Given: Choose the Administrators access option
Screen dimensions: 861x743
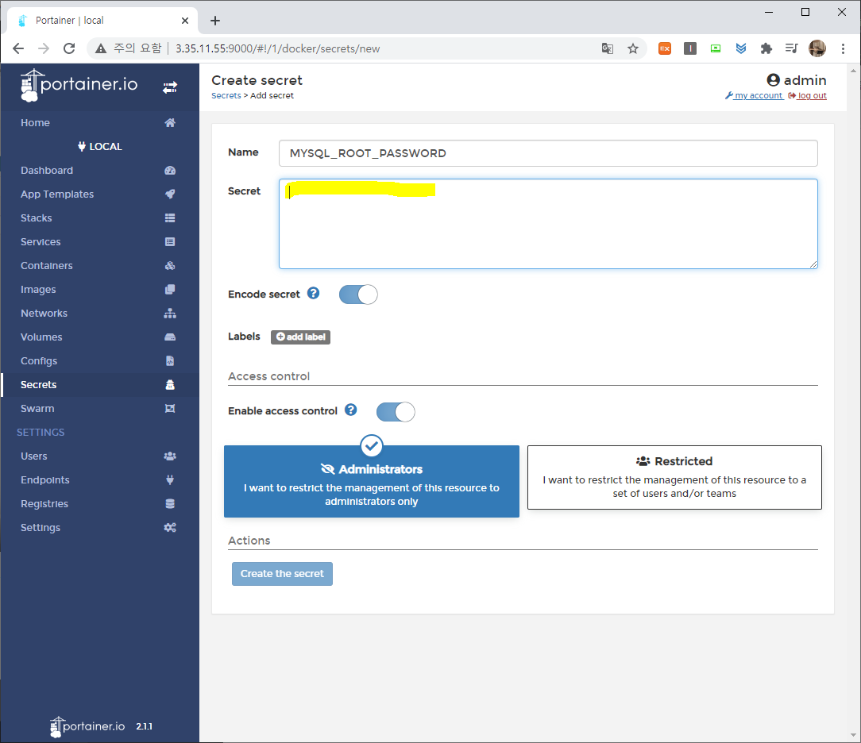Looking at the screenshot, I should coord(372,481).
